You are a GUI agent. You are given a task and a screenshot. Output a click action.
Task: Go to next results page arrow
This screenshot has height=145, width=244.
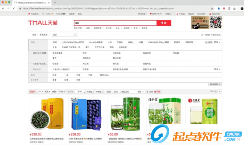[220, 91]
